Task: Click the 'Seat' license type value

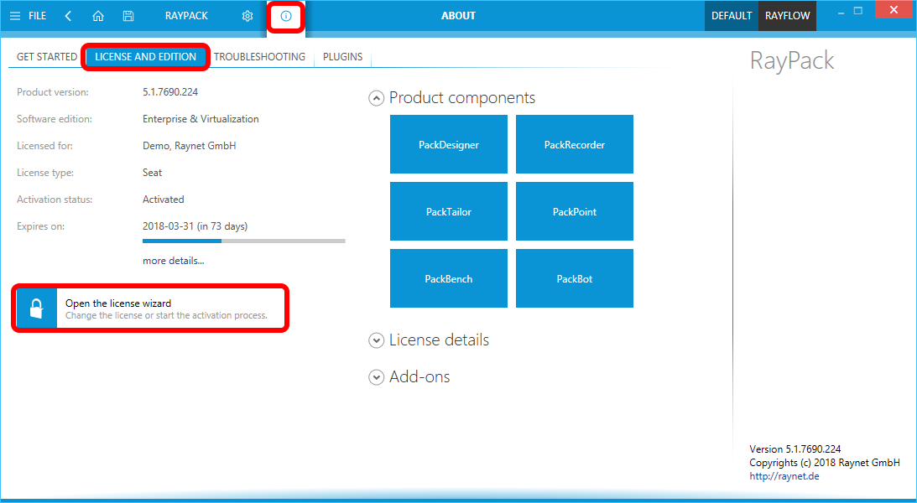Action: coord(152,173)
